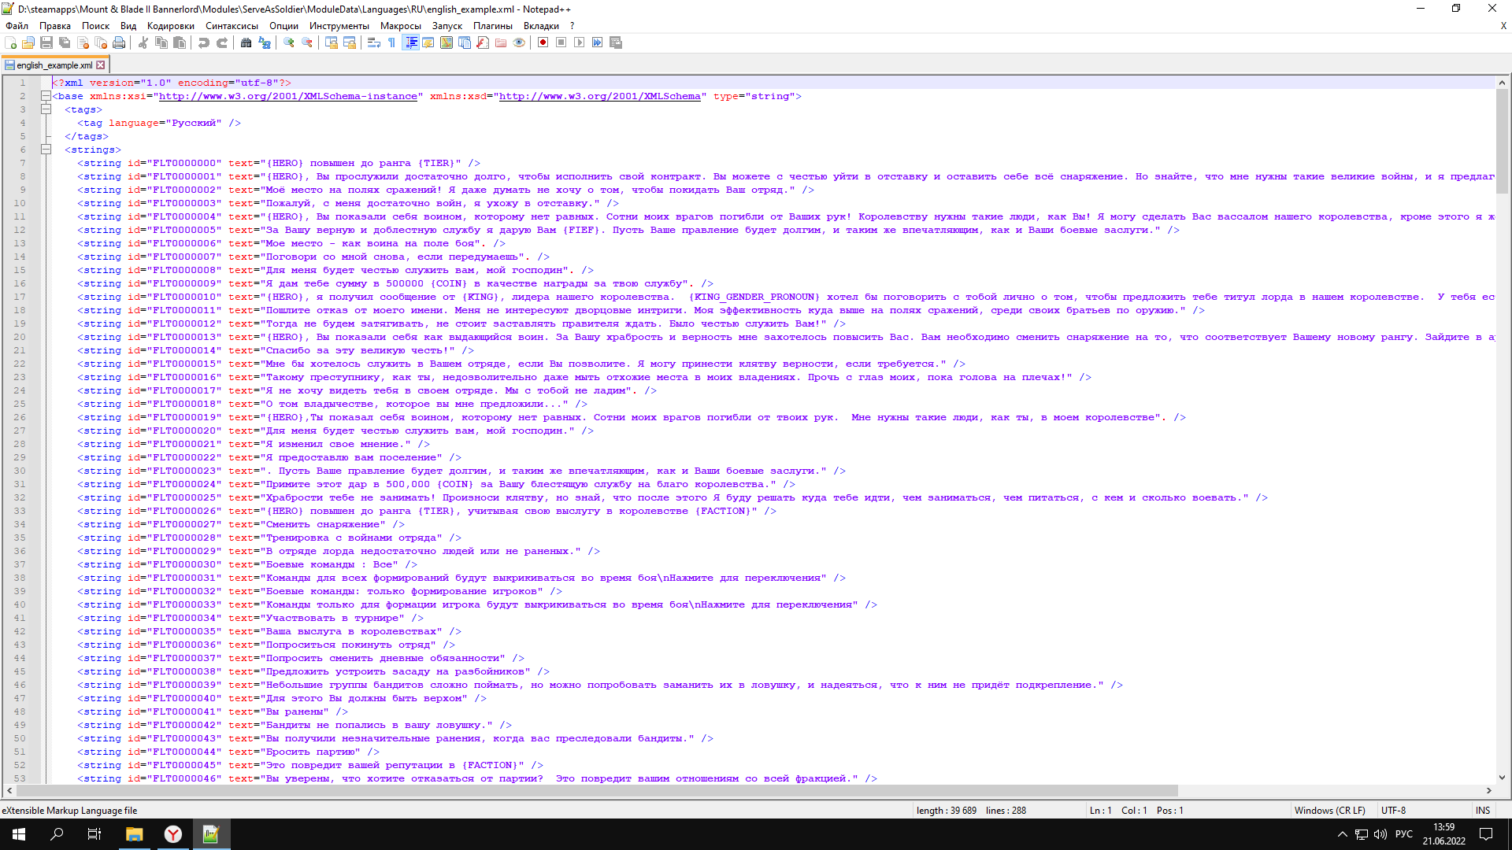This screenshot has width=1512, height=850.
Task: Toggle file monitoring eye icon
Action: (x=519, y=42)
